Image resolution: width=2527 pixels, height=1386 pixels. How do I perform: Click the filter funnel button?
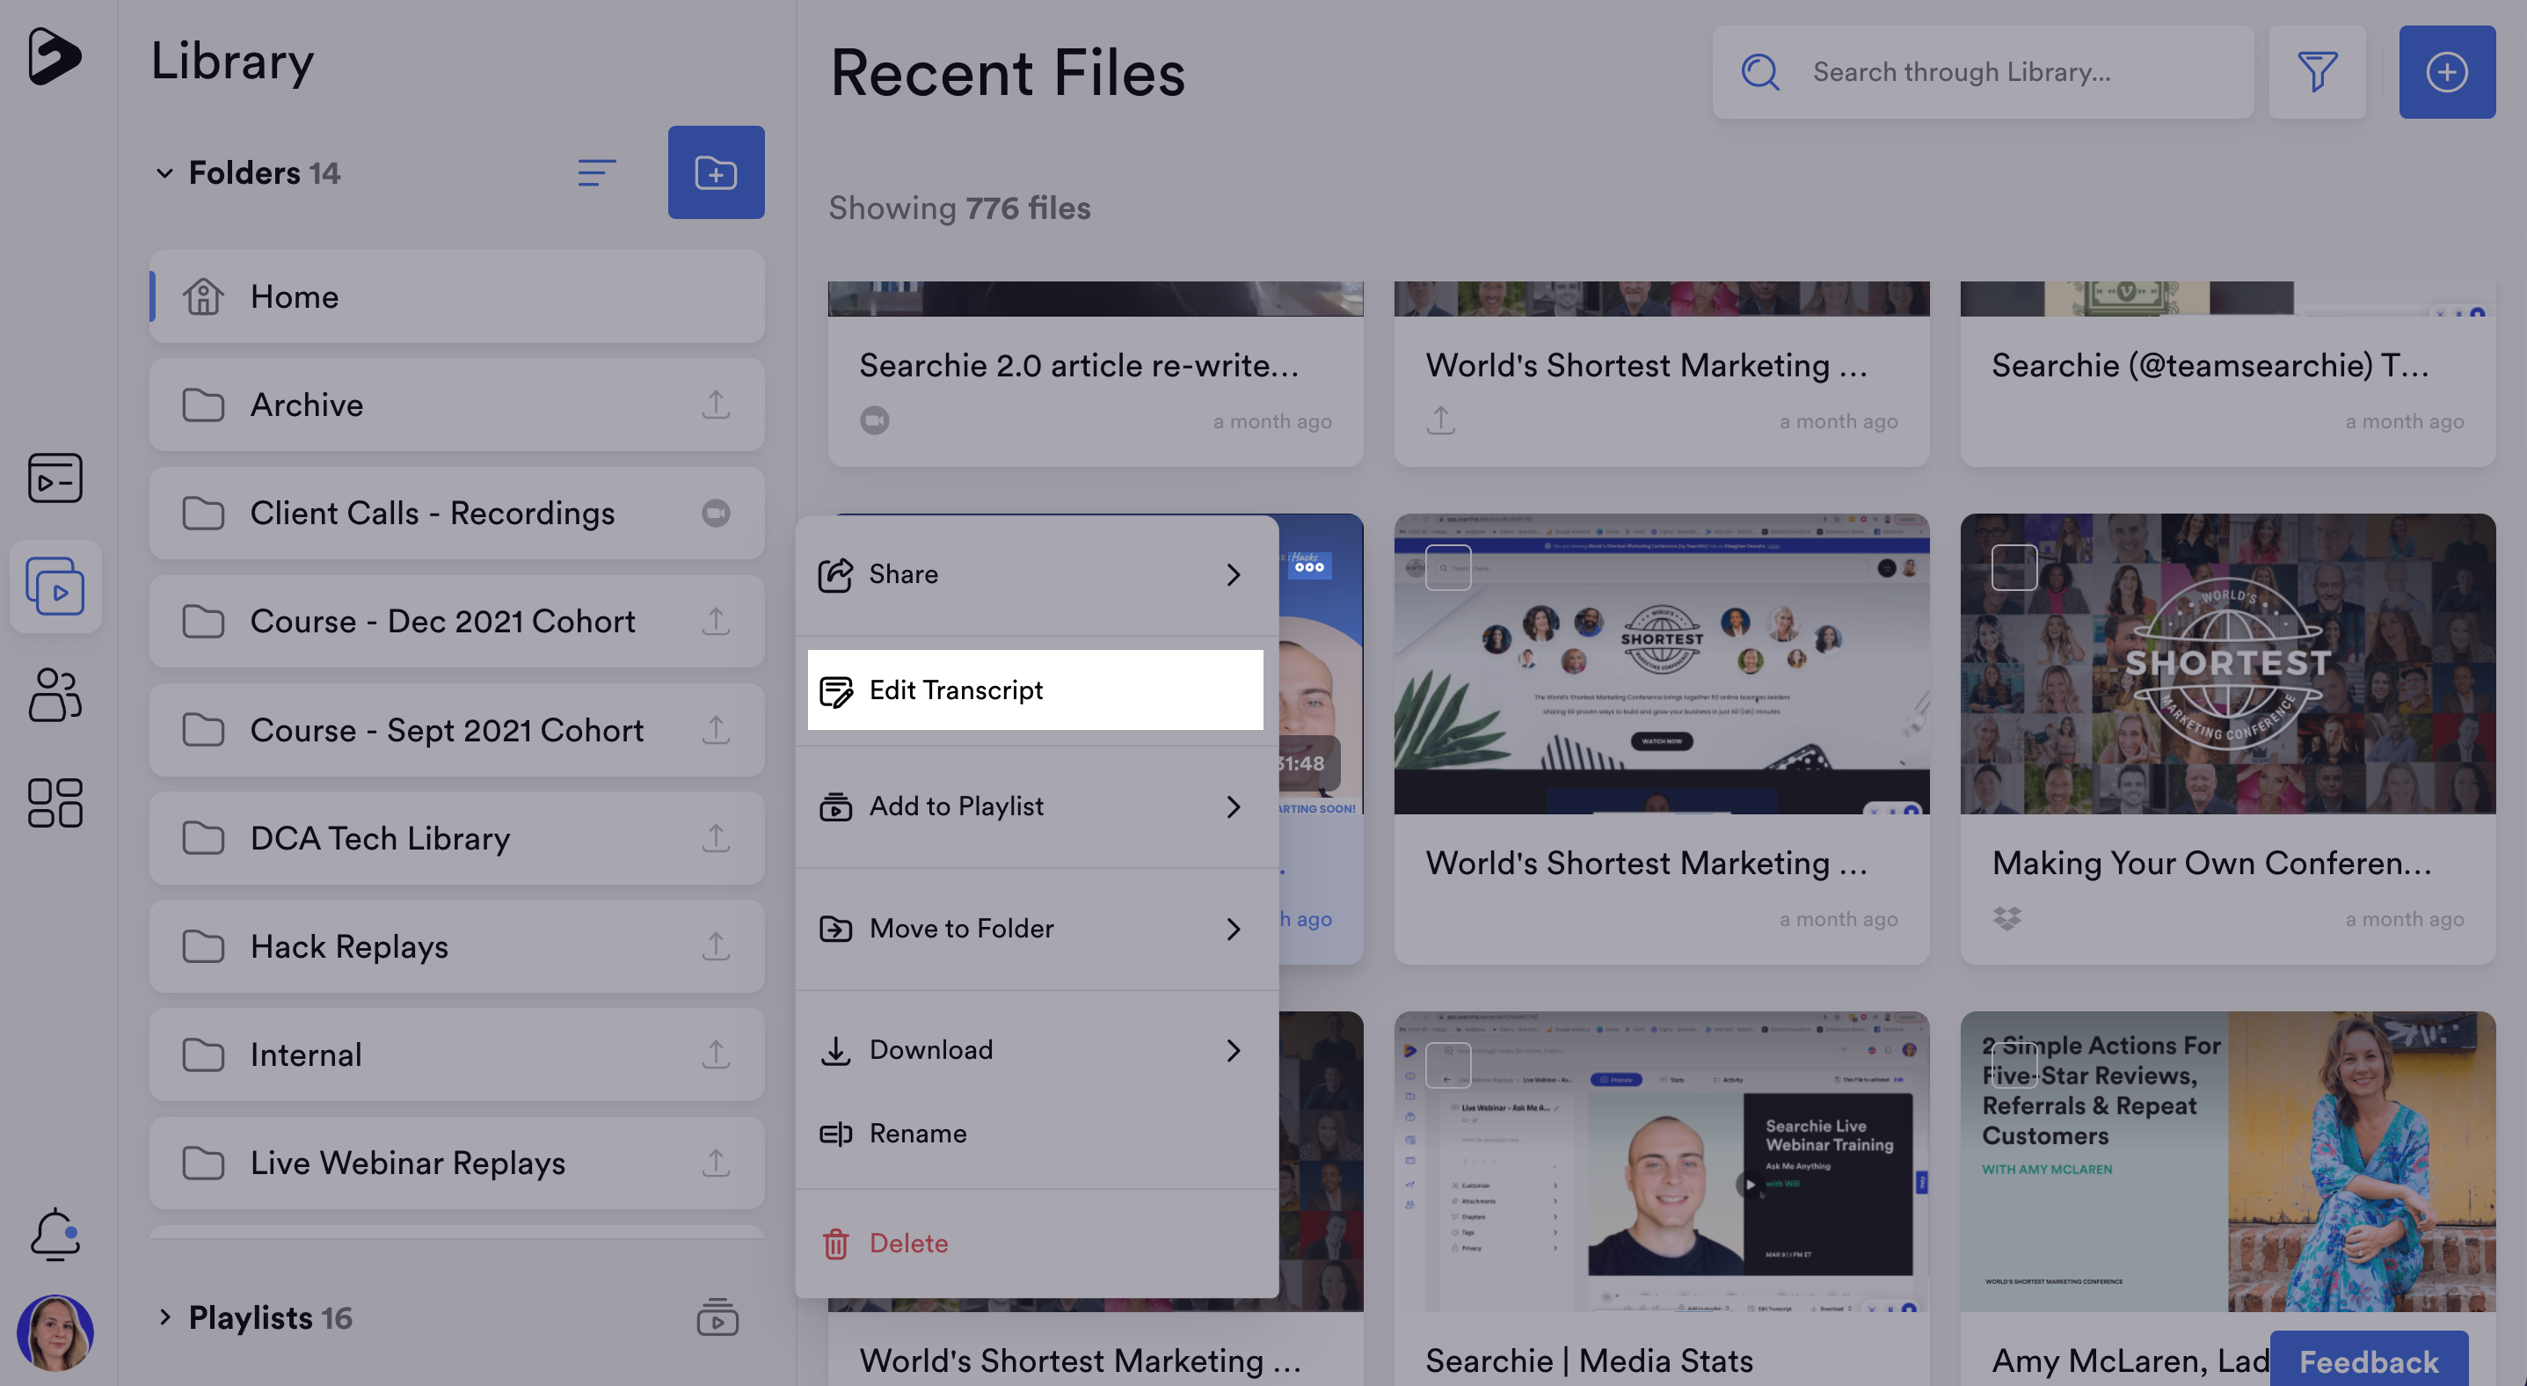pos(2317,71)
